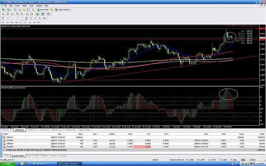
Task: Sort history by Order column header
Action: tap(14, 134)
